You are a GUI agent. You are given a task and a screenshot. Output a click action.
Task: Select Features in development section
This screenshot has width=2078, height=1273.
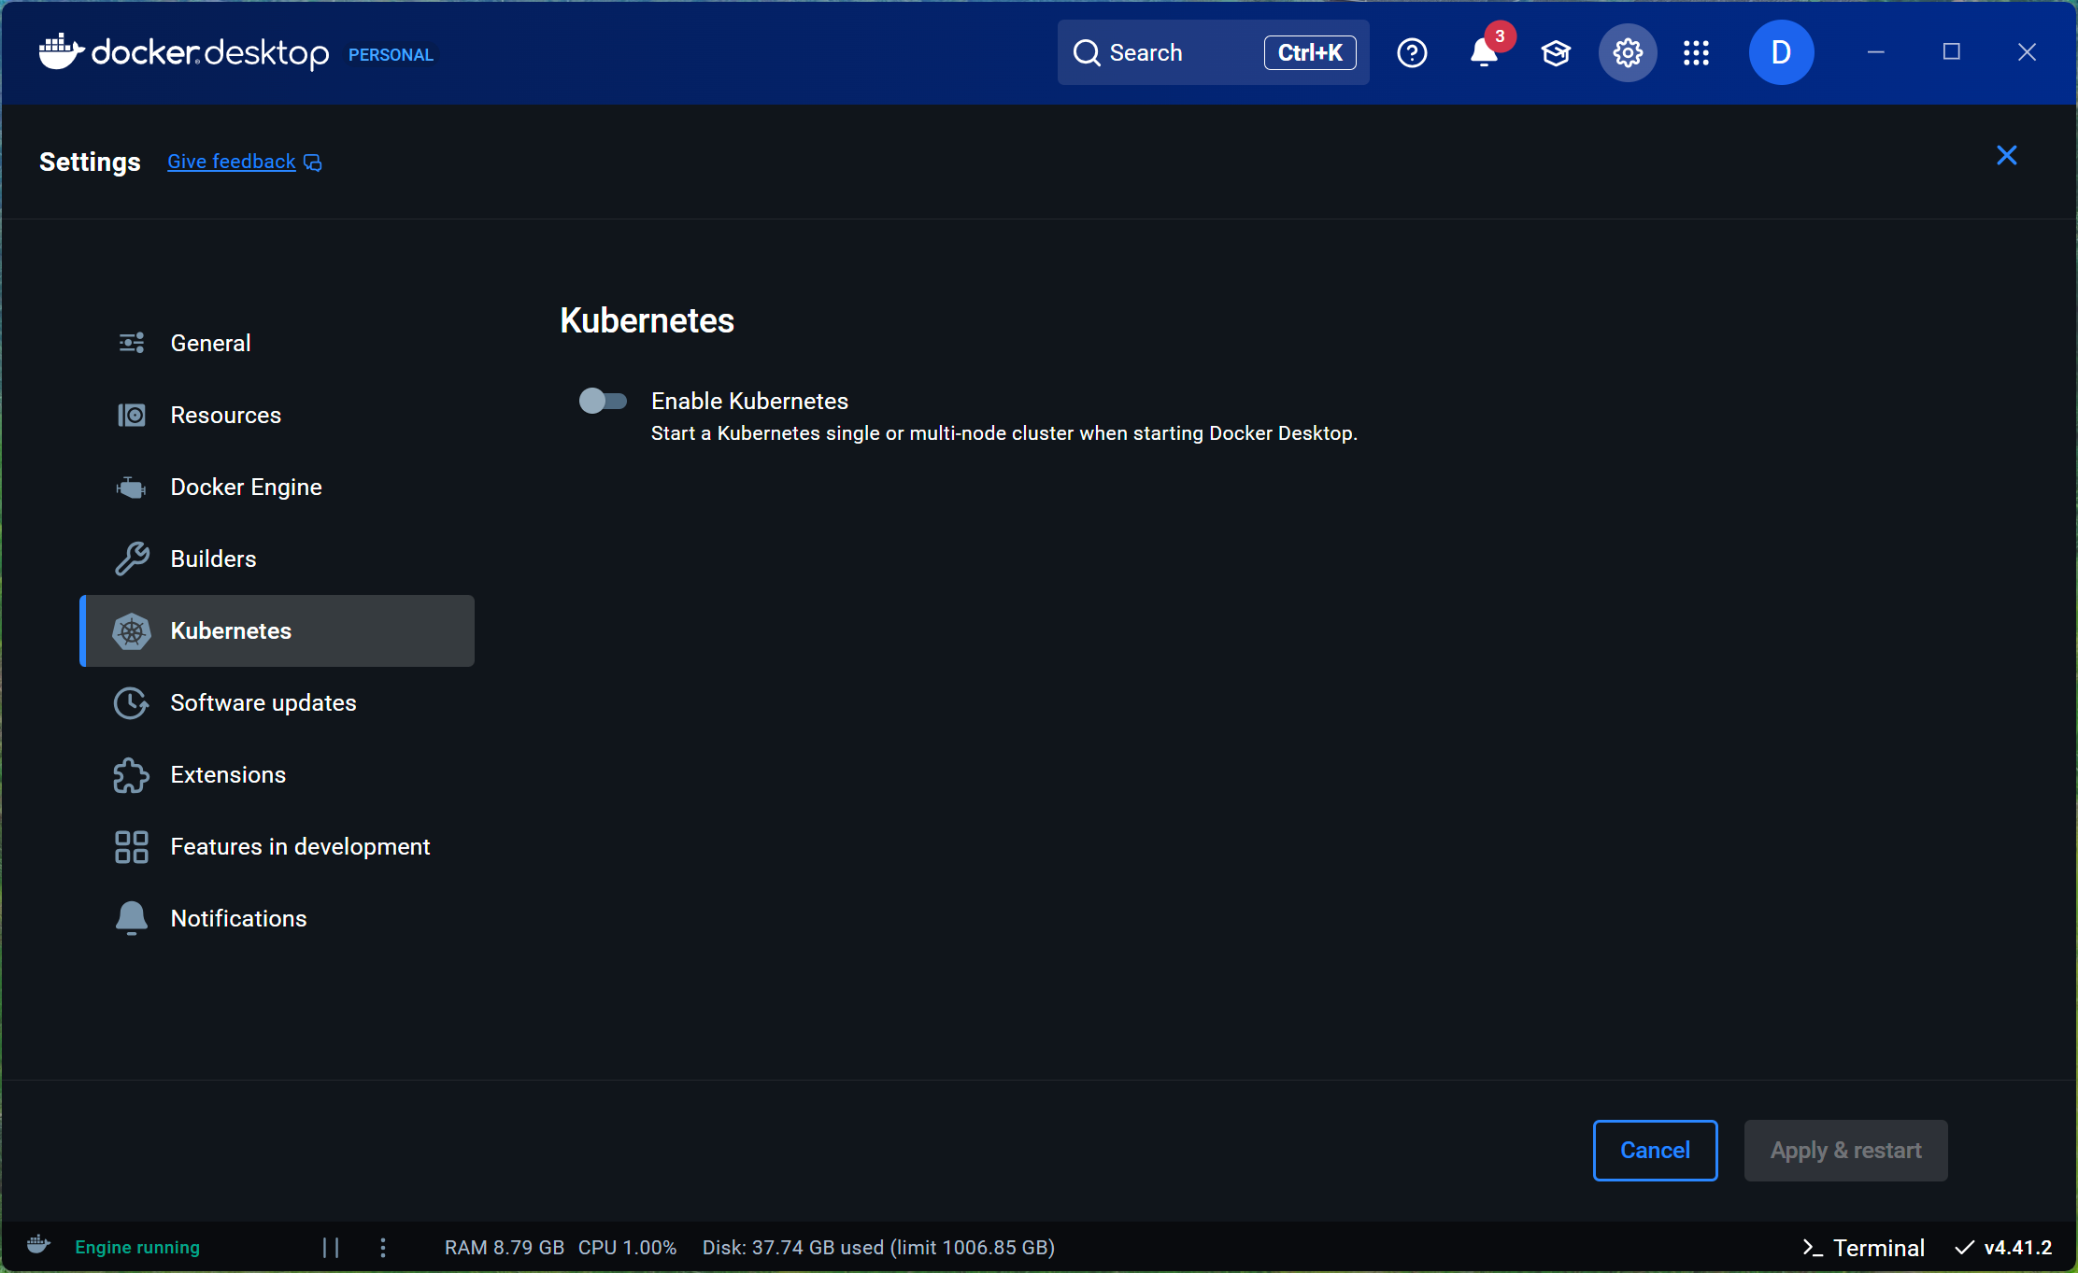[278, 846]
